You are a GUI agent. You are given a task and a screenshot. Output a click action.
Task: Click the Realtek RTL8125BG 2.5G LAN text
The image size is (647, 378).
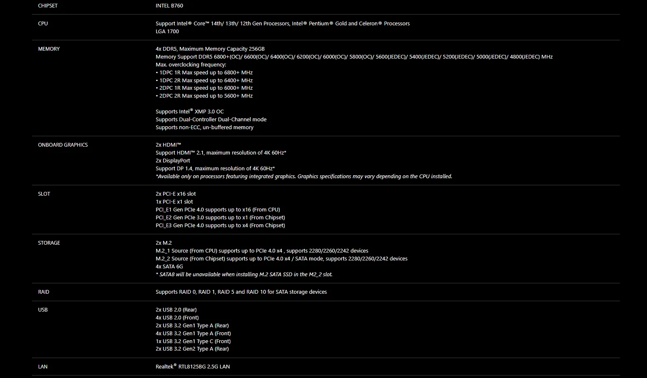193,366
